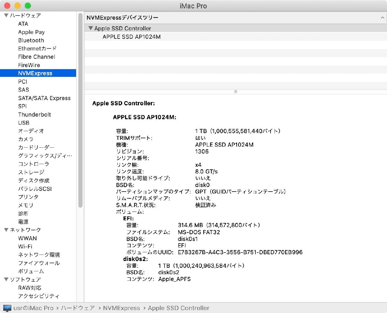This screenshot has height=313, width=387.
Task: Collapse the ソフトウェア section triangle
Action: click(6, 279)
